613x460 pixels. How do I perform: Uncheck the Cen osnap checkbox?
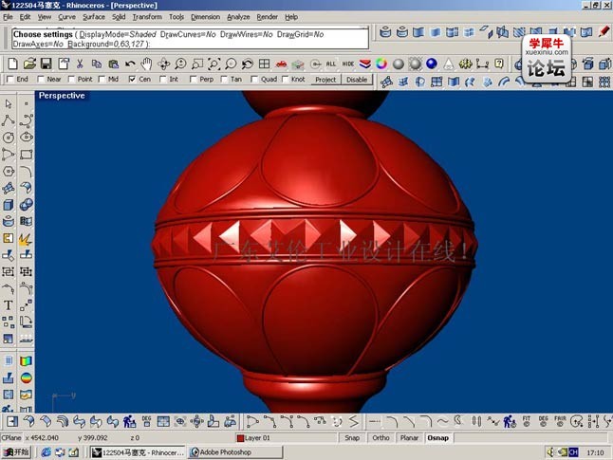click(133, 80)
